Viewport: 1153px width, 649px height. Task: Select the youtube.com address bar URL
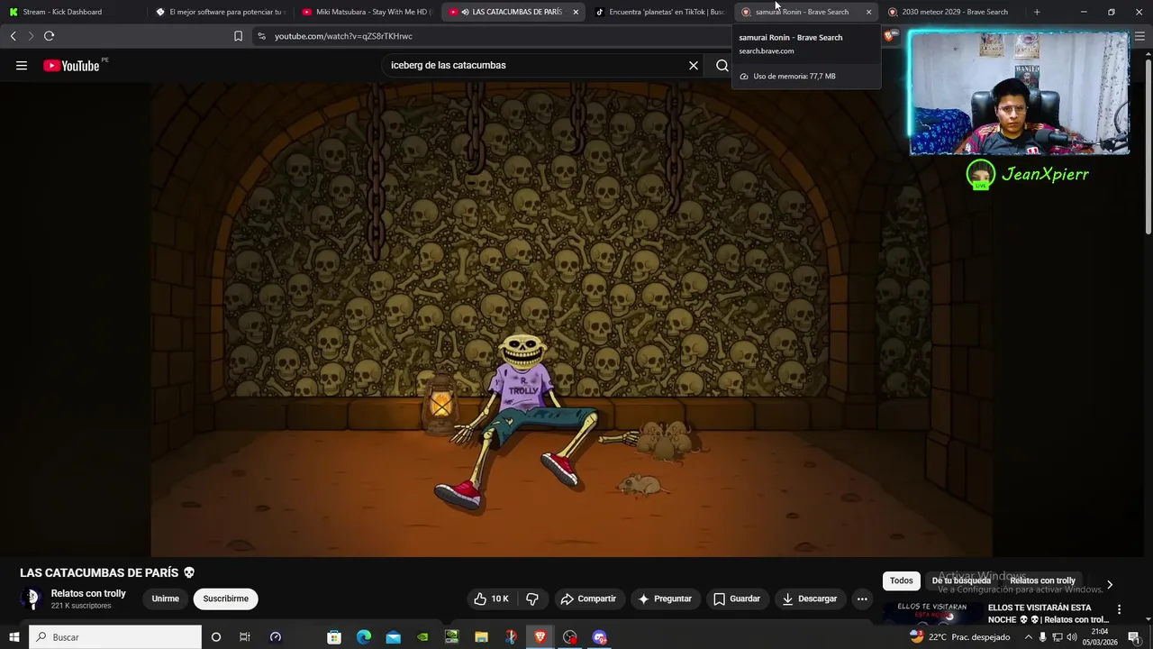pyautogui.click(x=343, y=36)
